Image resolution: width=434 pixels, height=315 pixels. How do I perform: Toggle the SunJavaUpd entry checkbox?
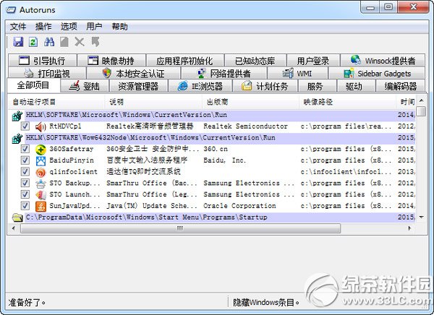tap(25, 205)
